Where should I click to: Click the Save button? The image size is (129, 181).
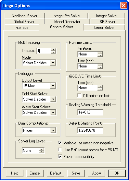[x=76, y=173]
